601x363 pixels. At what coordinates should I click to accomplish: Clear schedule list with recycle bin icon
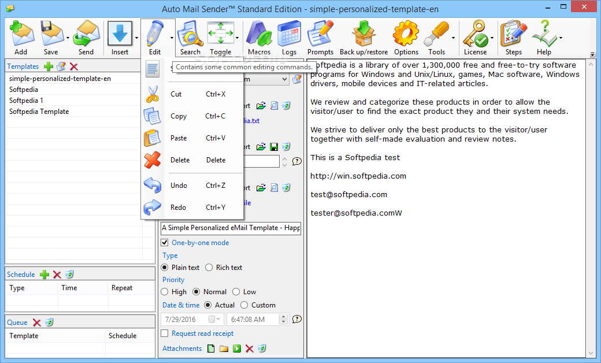point(69,275)
